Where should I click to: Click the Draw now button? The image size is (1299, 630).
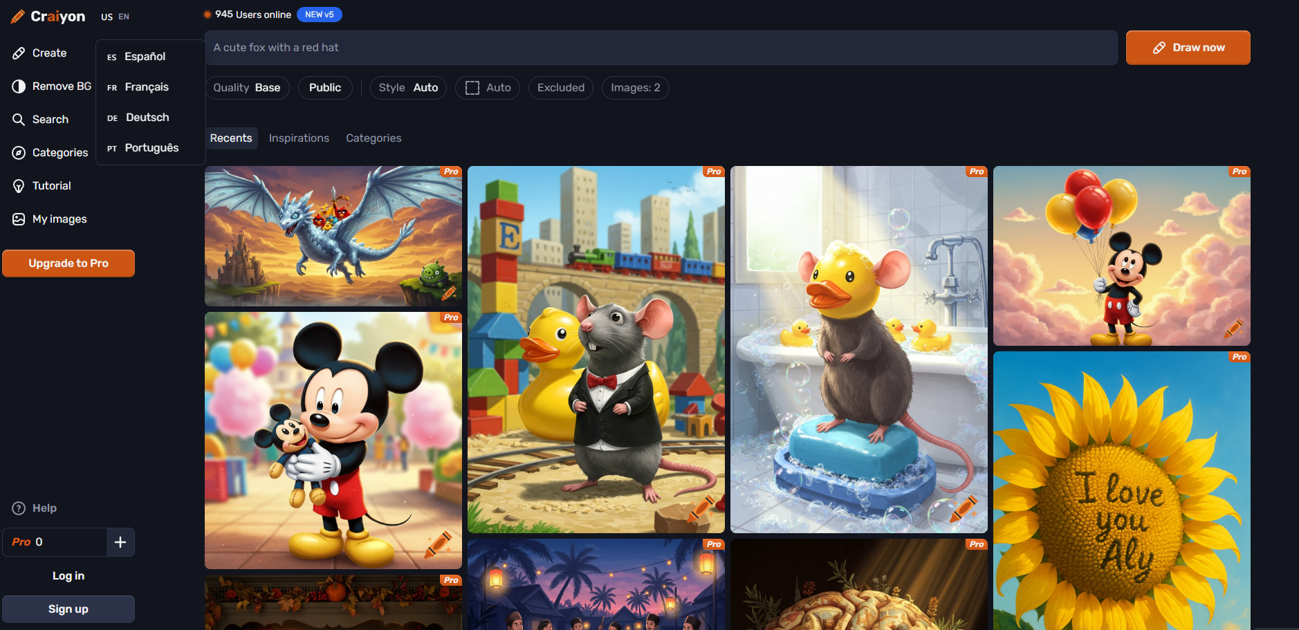point(1188,48)
